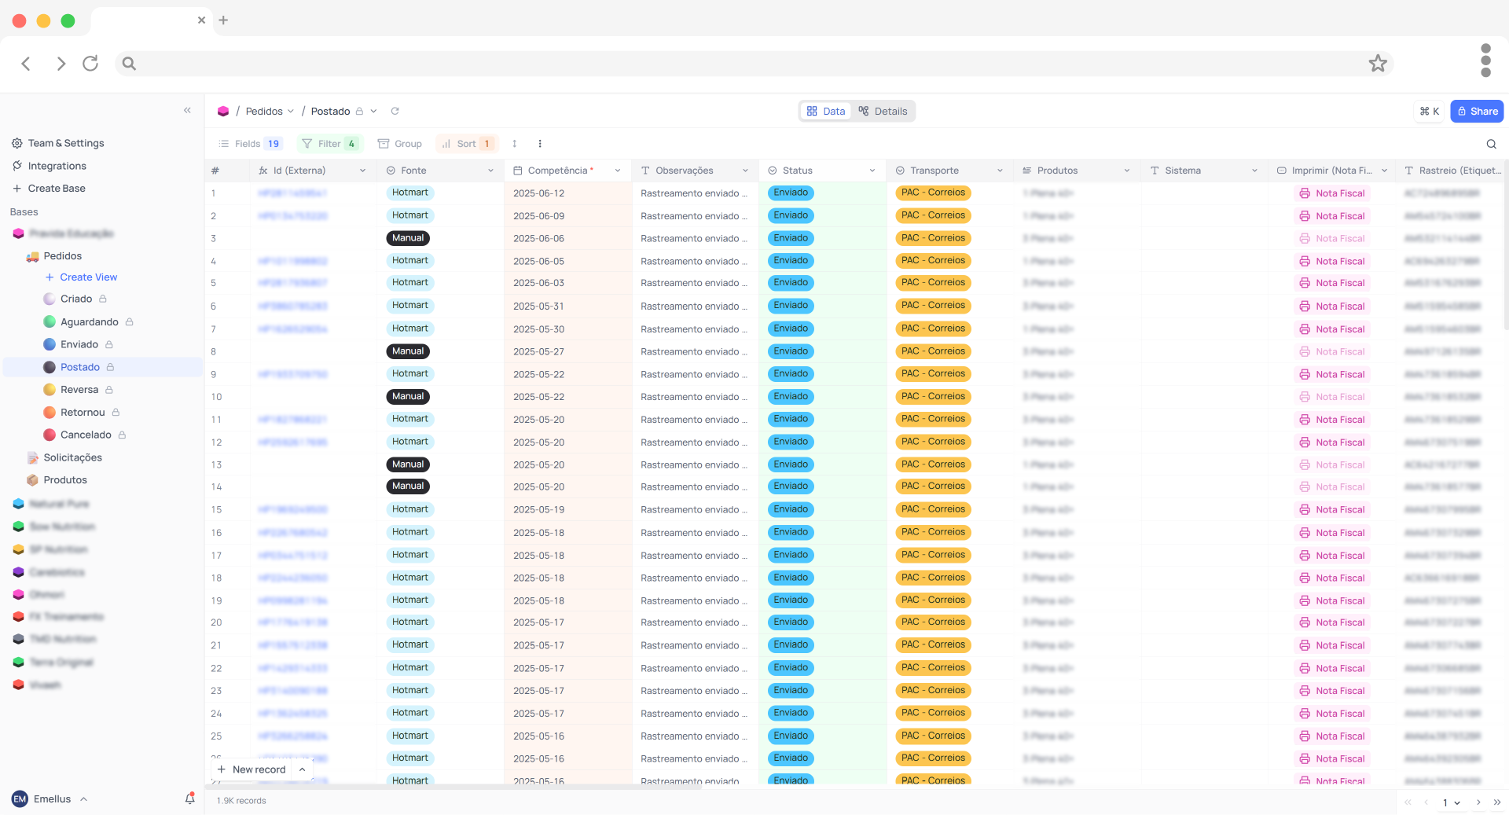Switch to the Data tab

pyautogui.click(x=826, y=112)
